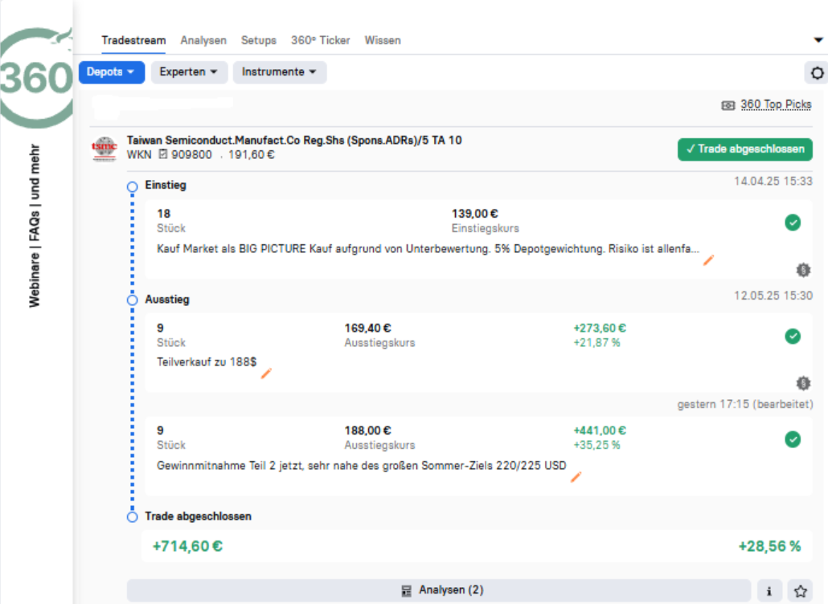The image size is (828, 604).
Task: Click the green checkmark on the 169,40 € exit
Action: [792, 336]
